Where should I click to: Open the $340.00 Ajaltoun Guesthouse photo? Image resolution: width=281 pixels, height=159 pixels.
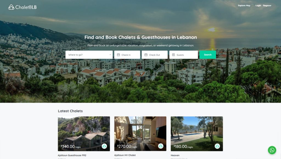click(84, 134)
